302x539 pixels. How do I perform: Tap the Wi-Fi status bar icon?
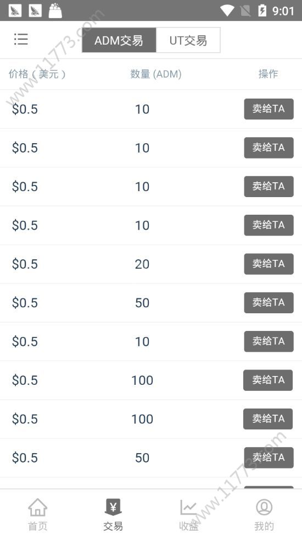[x=227, y=10]
